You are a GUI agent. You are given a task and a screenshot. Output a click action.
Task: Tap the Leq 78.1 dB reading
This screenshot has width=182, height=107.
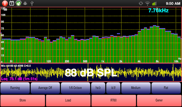(19, 79)
